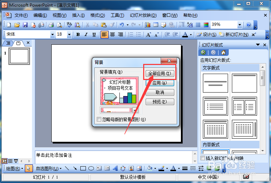Click the Insert Table icon
Screen dimensions: 271x183
click(156, 25)
